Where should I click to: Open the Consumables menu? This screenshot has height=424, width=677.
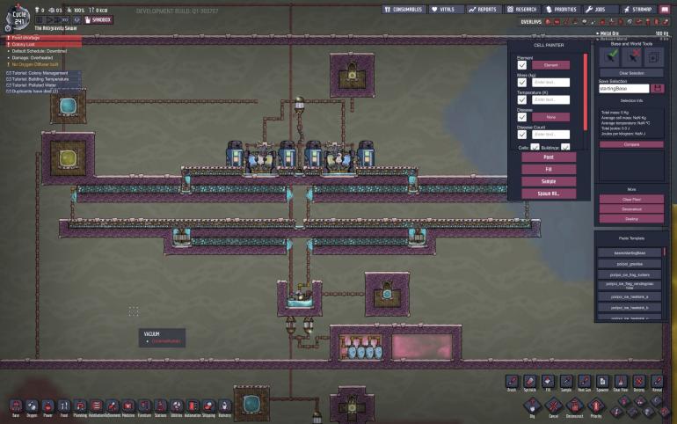[x=404, y=9]
